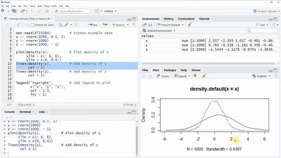Screen dimensions: 281x158
Task: Click the Compile Report notebook icon
Action: click(77, 25)
